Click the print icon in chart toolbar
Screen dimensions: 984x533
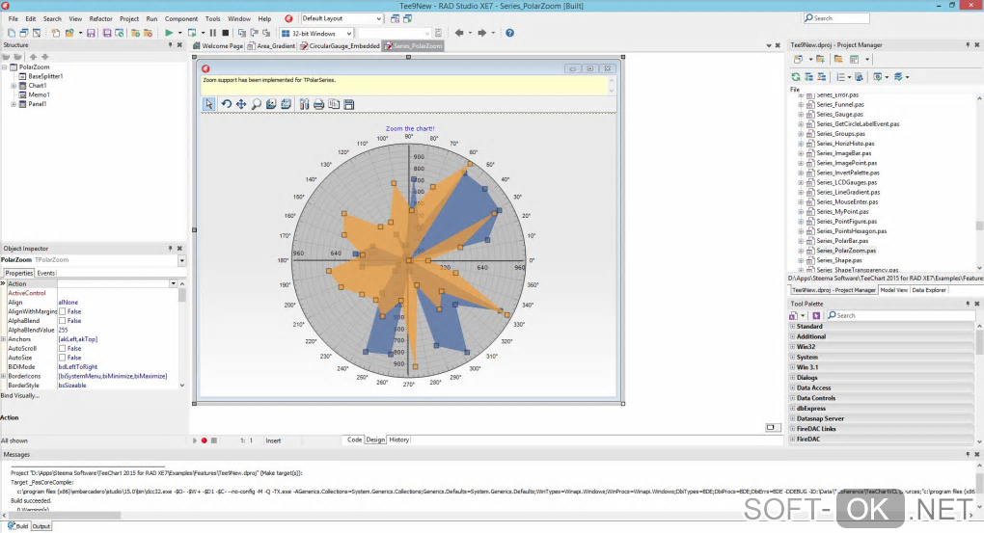pos(318,104)
